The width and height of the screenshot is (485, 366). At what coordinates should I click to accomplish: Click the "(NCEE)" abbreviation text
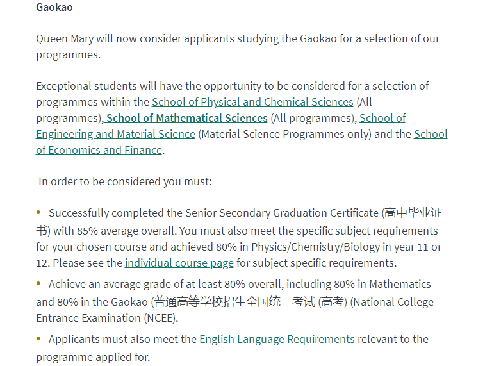click(x=161, y=318)
